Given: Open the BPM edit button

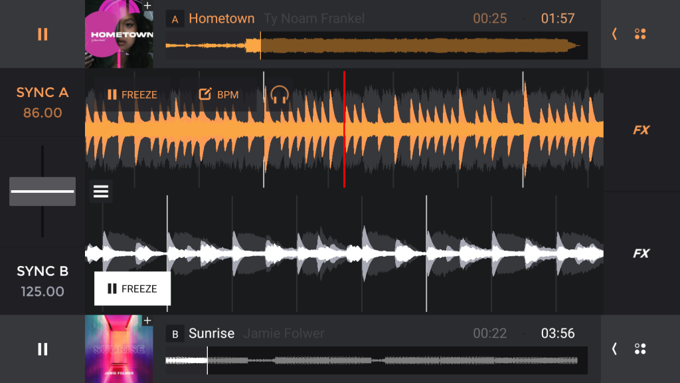Looking at the screenshot, I should tap(218, 95).
